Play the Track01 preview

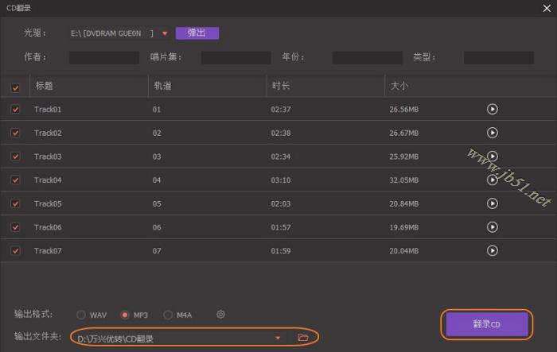(x=492, y=109)
